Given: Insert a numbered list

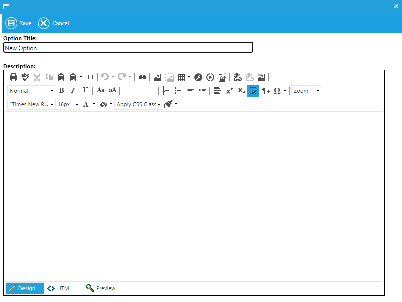Looking at the screenshot, I should 166,91.
